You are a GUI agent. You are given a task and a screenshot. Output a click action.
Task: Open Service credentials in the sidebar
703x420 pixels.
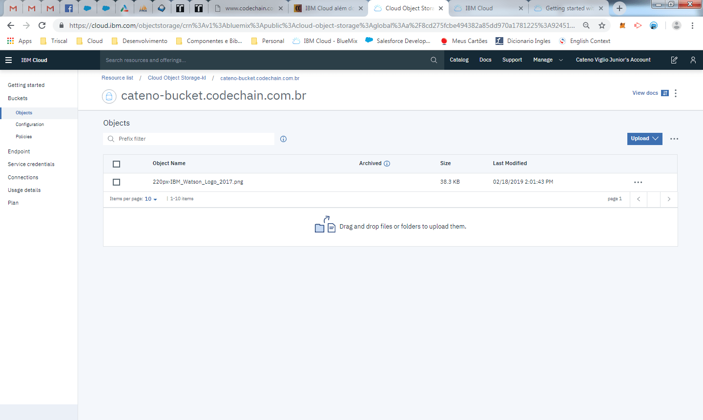point(31,164)
